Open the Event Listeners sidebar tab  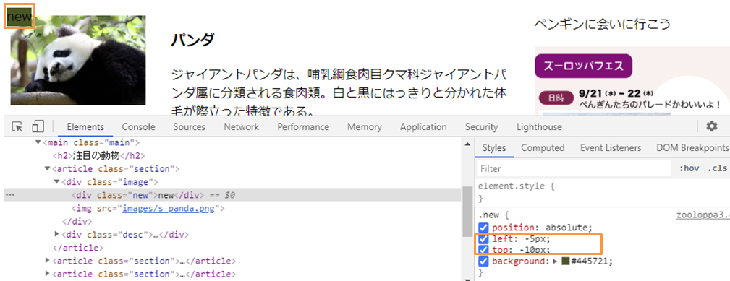(611, 147)
